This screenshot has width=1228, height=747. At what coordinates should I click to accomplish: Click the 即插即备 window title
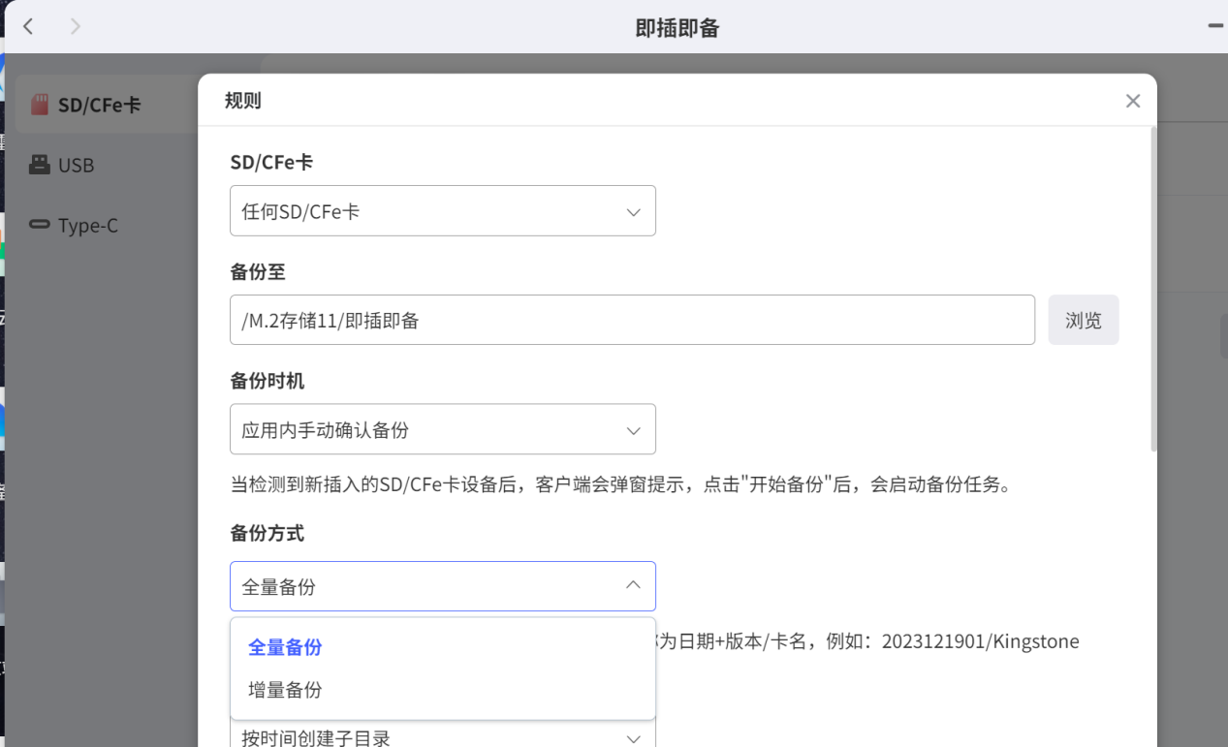tap(677, 27)
